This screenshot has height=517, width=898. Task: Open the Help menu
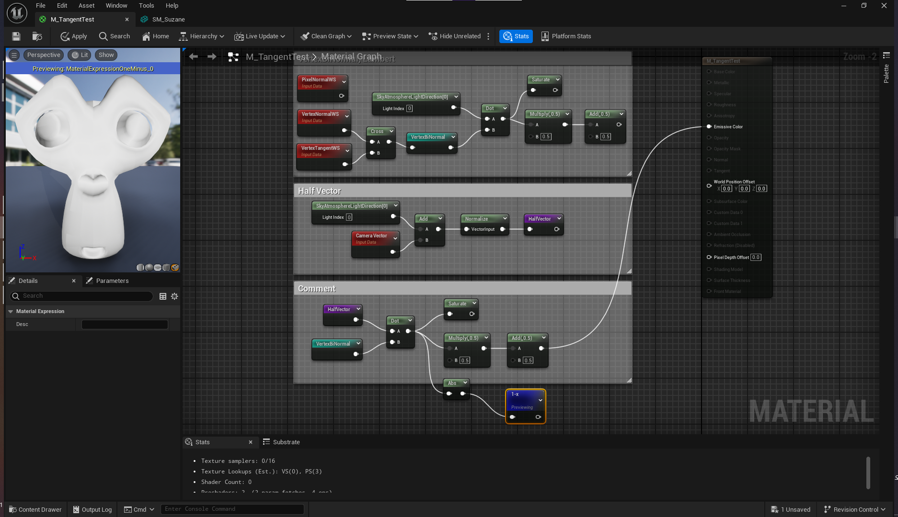coord(172,6)
